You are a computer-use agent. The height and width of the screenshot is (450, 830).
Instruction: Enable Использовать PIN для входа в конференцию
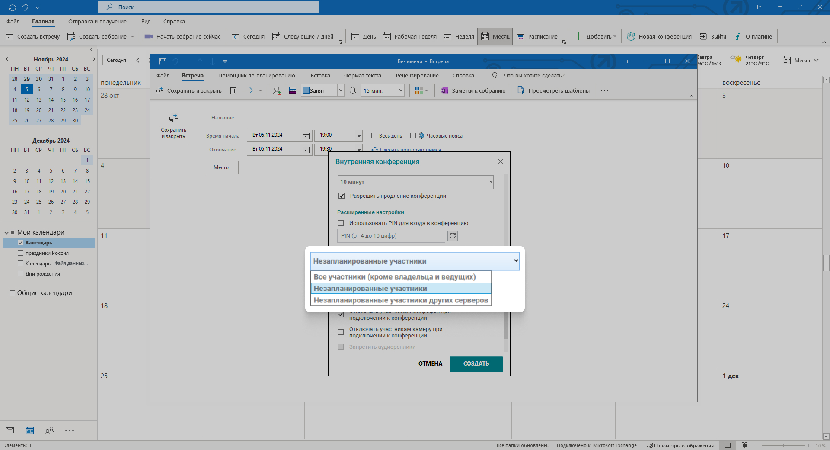coord(341,223)
